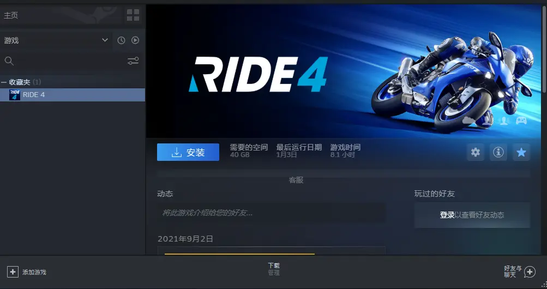Viewport: 547px width, 289px height.
Task: Open the 主页 home link
Action: click(11, 15)
